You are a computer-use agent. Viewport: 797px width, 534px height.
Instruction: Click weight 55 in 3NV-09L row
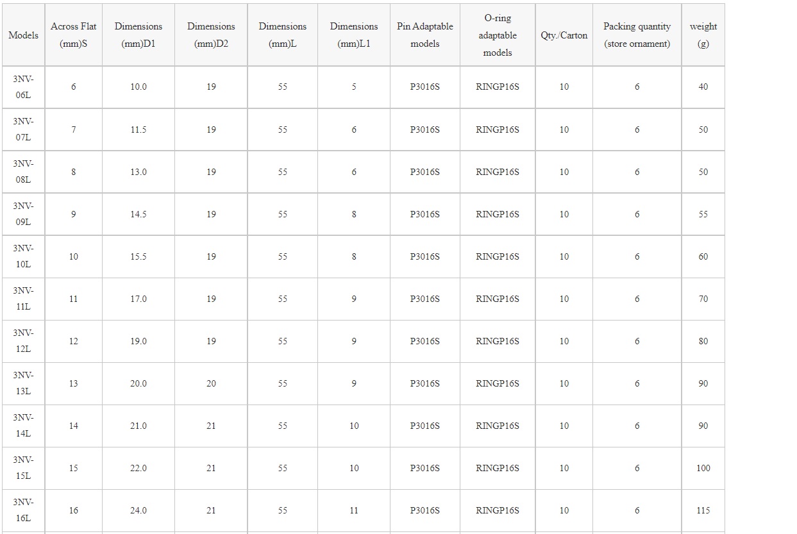(x=703, y=214)
